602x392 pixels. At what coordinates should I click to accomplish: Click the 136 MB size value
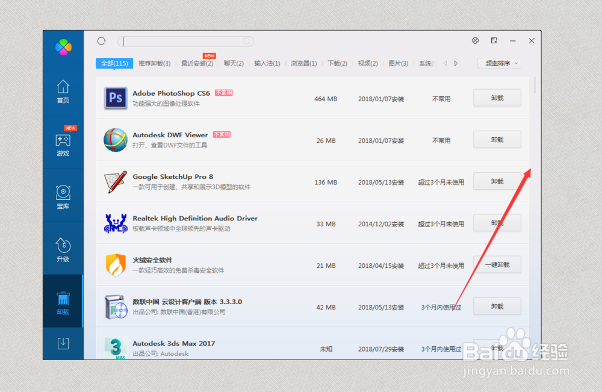point(326,182)
